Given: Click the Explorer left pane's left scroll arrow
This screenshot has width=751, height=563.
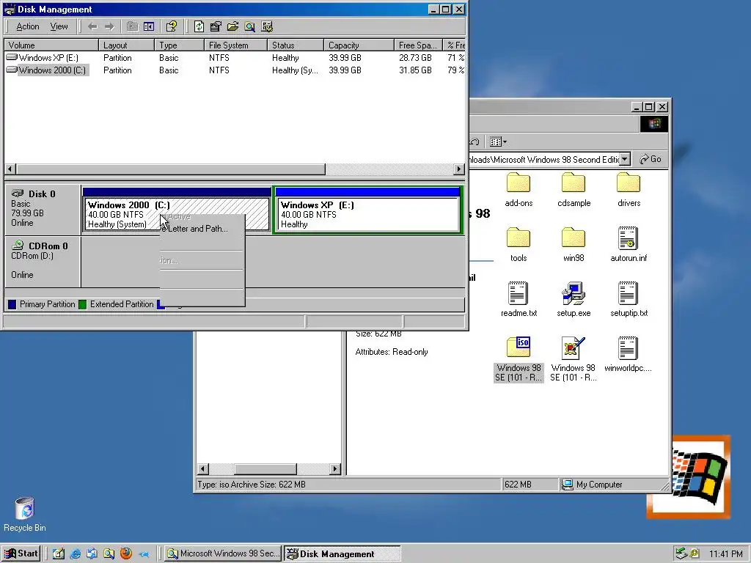Looking at the screenshot, I should click(203, 468).
